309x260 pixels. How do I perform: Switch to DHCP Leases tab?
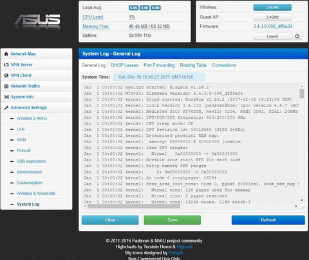pos(124,65)
